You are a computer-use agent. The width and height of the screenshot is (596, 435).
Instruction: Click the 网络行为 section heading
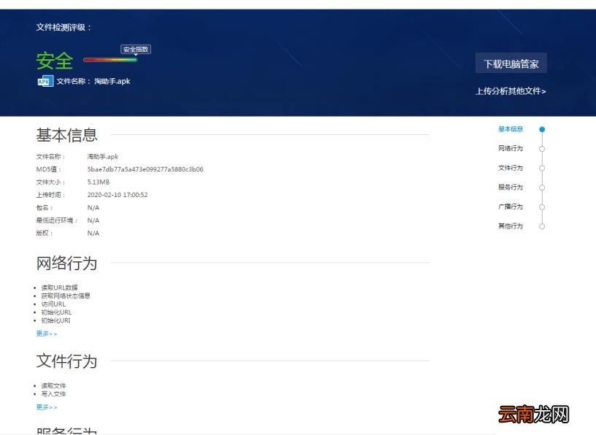coord(67,263)
